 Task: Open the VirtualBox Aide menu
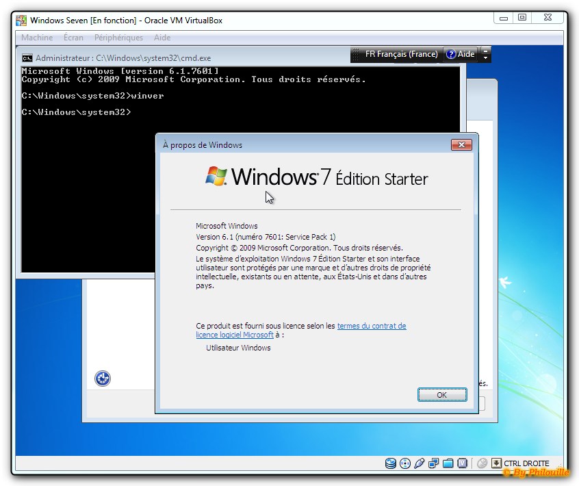click(x=162, y=38)
